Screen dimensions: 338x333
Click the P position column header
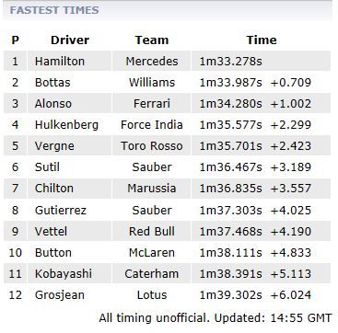pos(15,40)
